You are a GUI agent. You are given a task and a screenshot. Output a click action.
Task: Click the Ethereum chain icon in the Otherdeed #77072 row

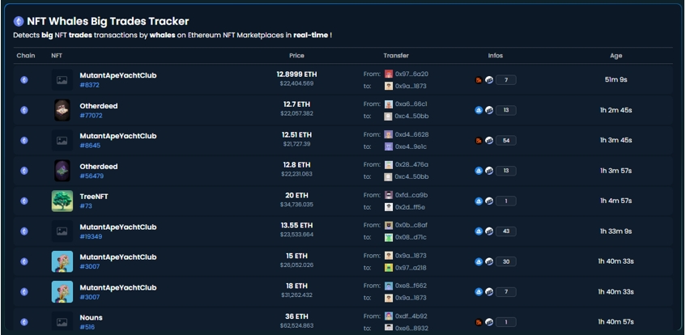[24, 110]
